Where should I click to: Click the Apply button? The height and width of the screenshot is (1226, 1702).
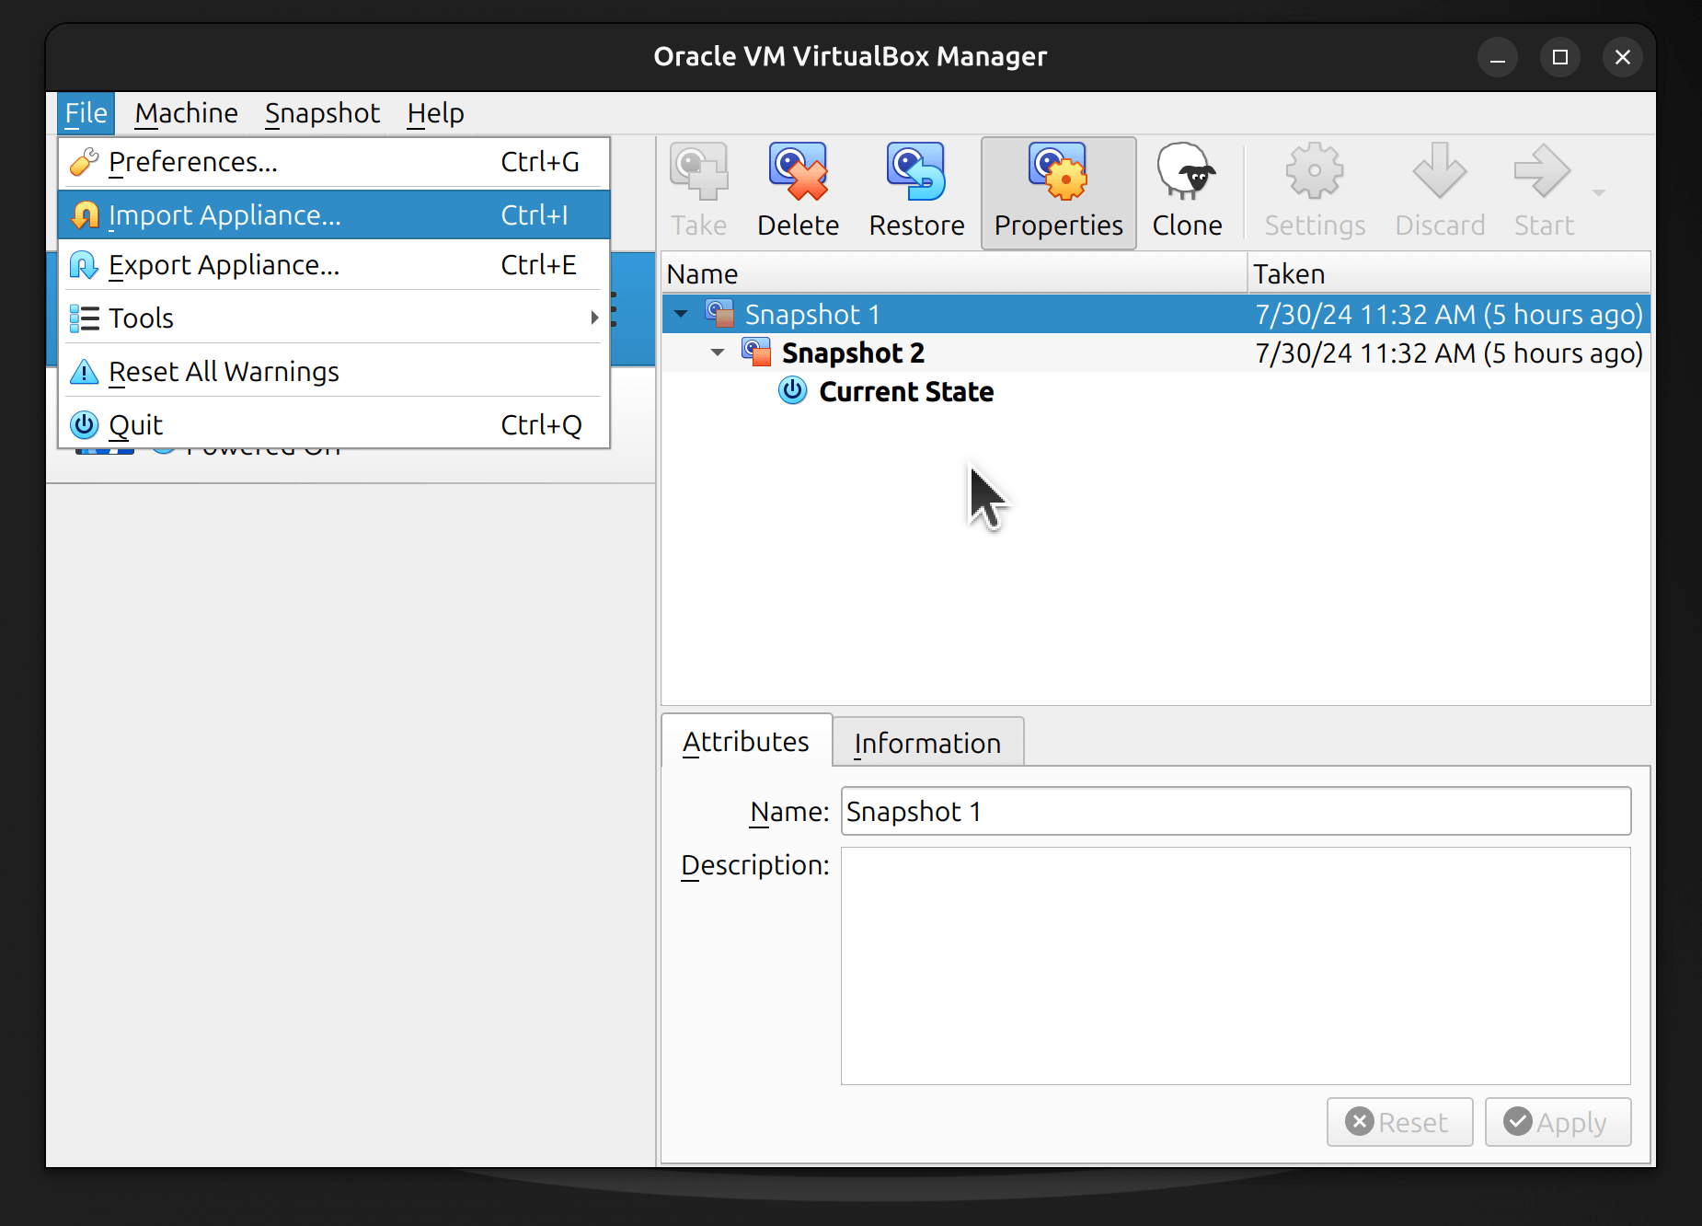coord(1558,1122)
